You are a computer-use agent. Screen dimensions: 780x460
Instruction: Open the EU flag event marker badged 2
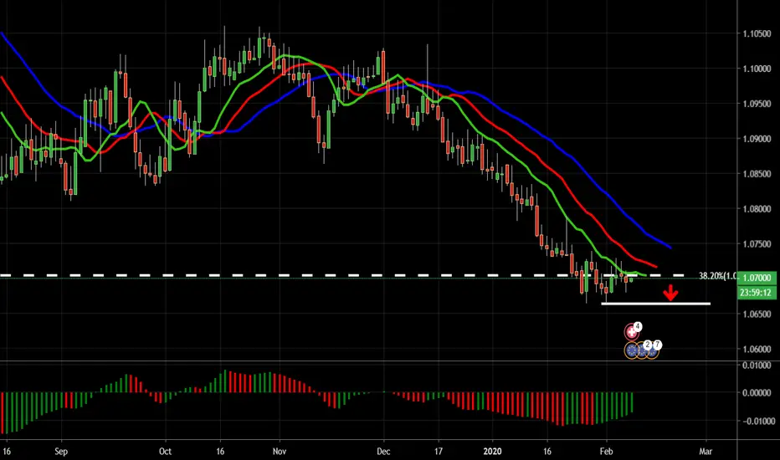642,350
